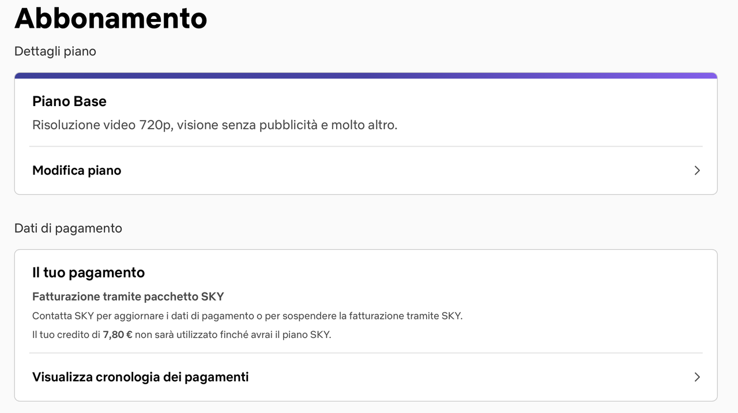Select the Il tuo pagamento heading

tap(88, 272)
